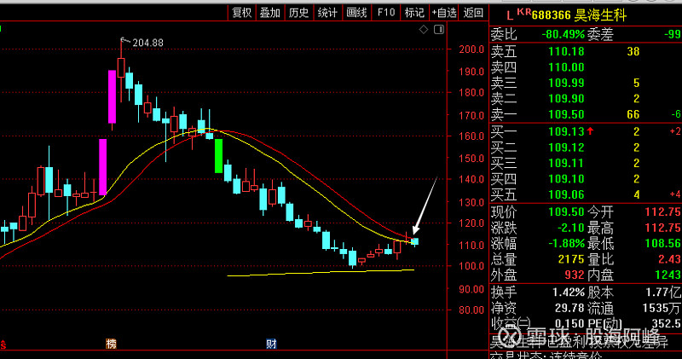Click the 买三 price 109.11
The image size is (682, 359).
click(566, 163)
